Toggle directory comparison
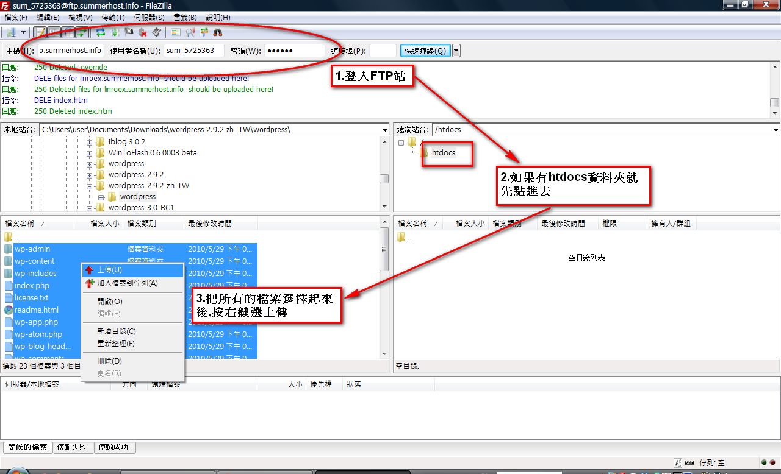Screen dimensions: 781x474 (190, 32)
